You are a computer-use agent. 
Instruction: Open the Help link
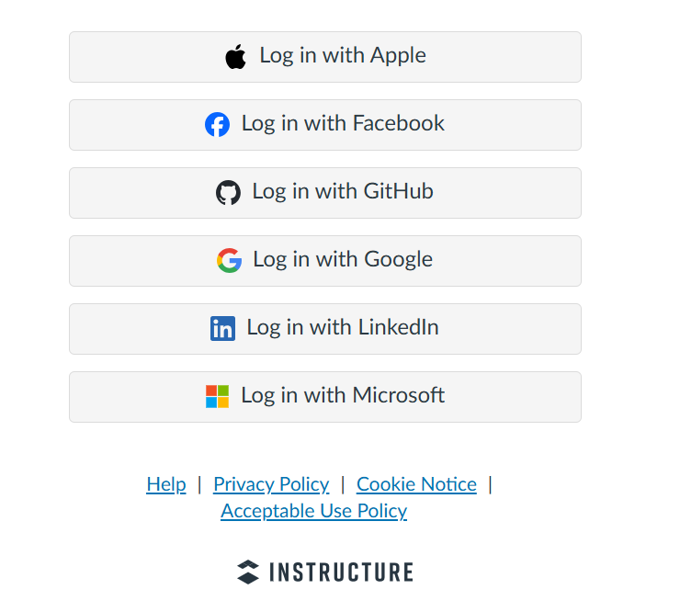[166, 484]
